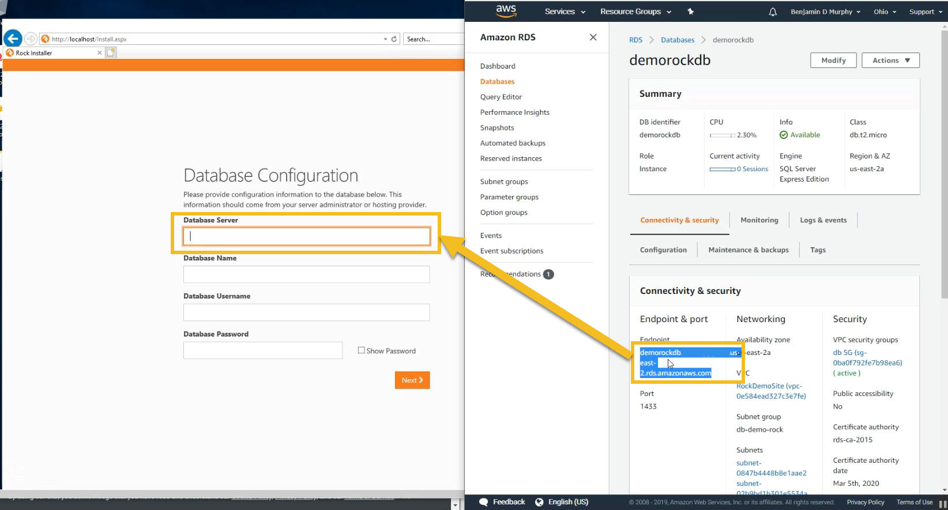Open Subnet groups in sidebar
Viewport: 948px width, 510px height.
[x=504, y=182]
